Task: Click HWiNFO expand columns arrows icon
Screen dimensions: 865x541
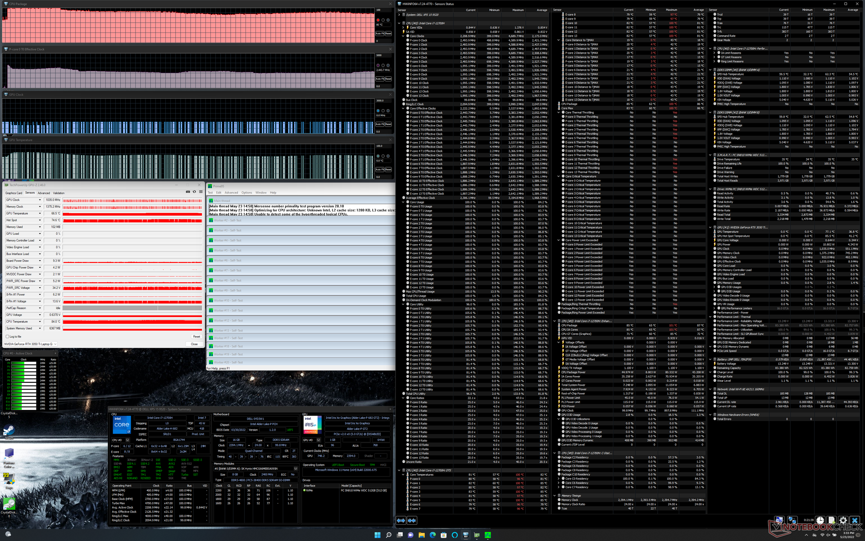Action: [x=401, y=520]
